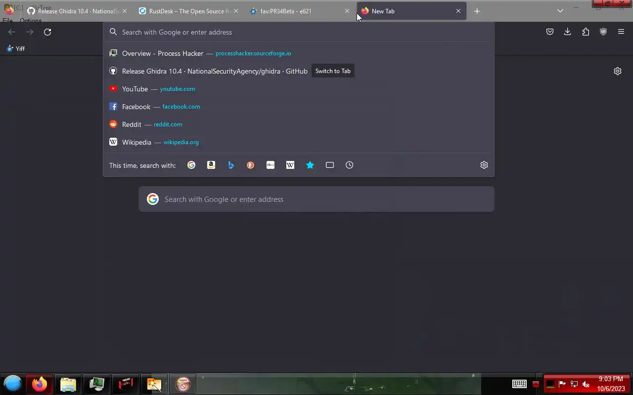633x395 pixels.
Task: Open a new tab with plus button
Action: coord(477,11)
